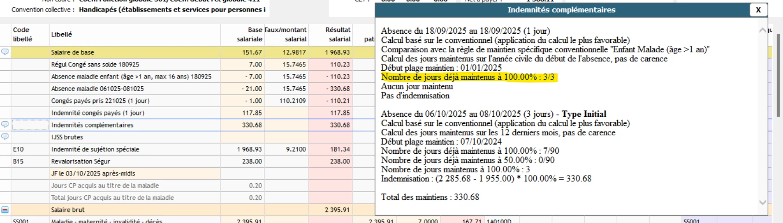Select Congés payés pris 221025 row

pos(100,101)
